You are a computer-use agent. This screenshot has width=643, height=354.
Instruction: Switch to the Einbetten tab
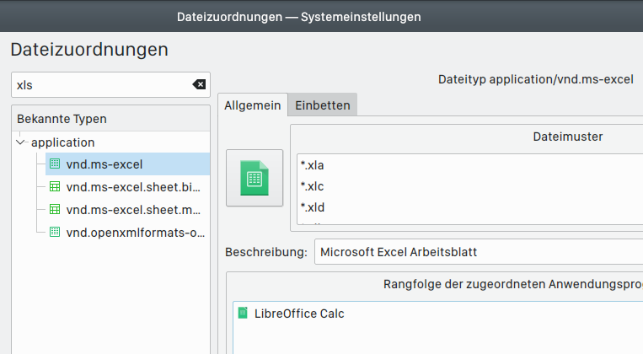323,104
